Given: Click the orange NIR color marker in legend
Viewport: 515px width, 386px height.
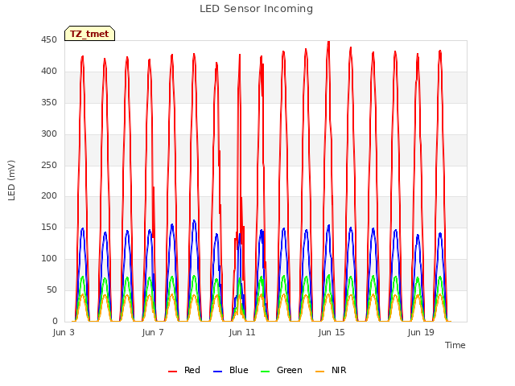Looking at the screenshot, I should [x=320, y=372].
